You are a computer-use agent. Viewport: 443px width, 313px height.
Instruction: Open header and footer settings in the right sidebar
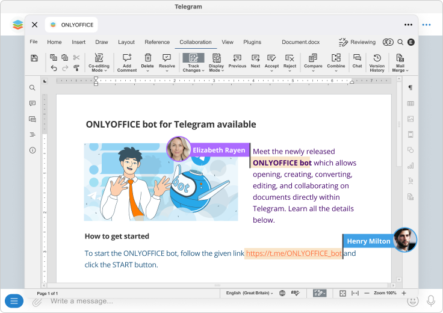click(410, 134)
